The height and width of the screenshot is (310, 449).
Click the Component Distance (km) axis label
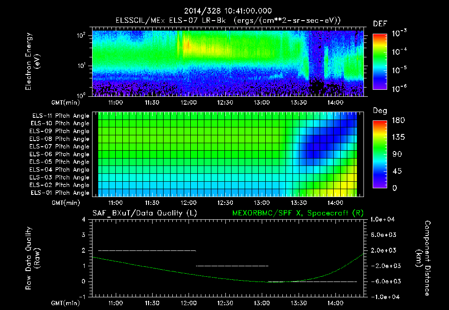[423, 258]
